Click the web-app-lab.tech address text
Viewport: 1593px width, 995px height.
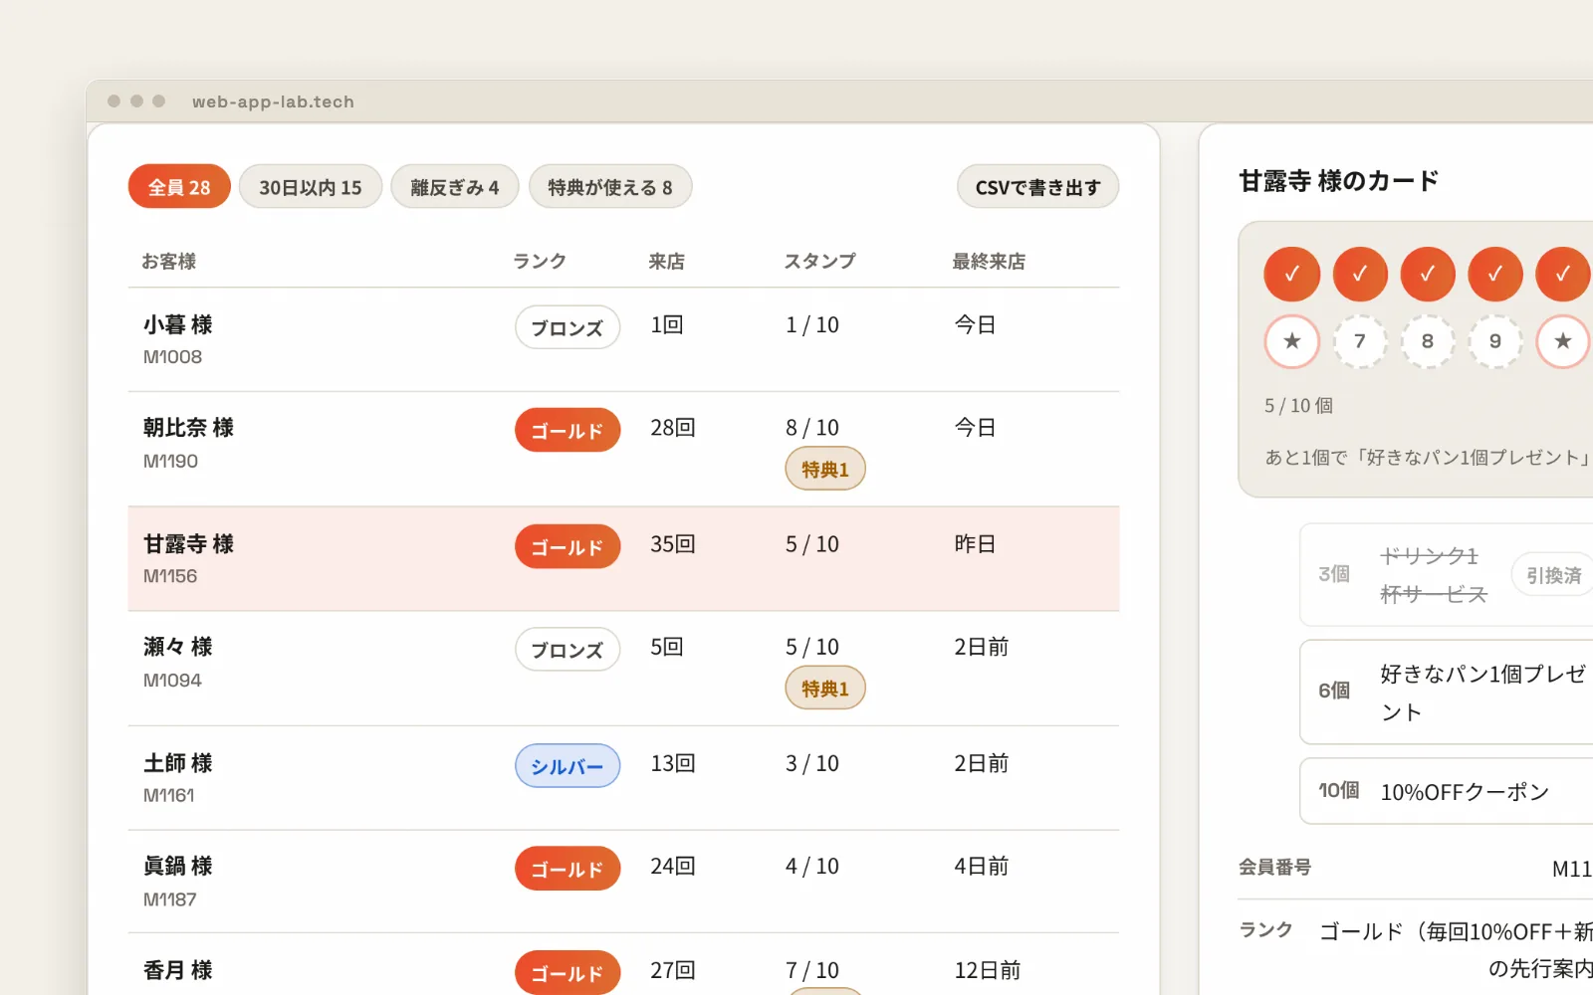(273, 101)
